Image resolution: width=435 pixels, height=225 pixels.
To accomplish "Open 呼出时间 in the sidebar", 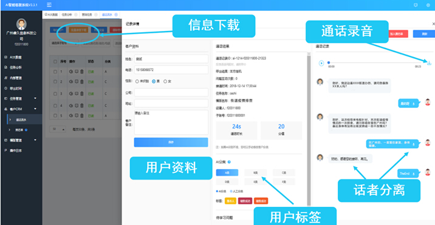I will point(16,89).
